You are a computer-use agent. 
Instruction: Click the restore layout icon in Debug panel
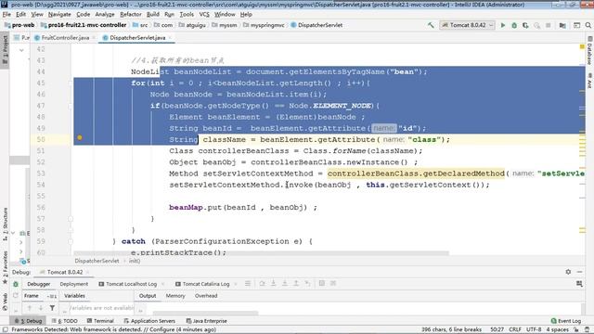pyautogui.click(x=579, y=284)
